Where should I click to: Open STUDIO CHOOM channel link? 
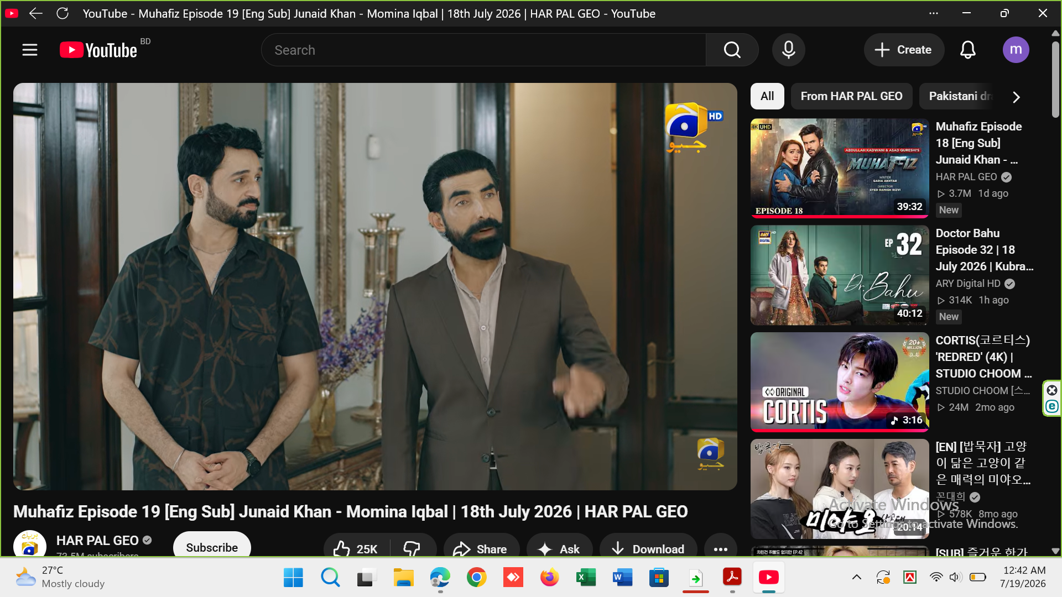tap(982, 391)
